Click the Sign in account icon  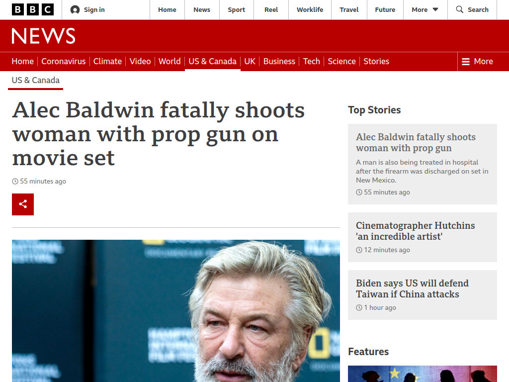[75, 10]
